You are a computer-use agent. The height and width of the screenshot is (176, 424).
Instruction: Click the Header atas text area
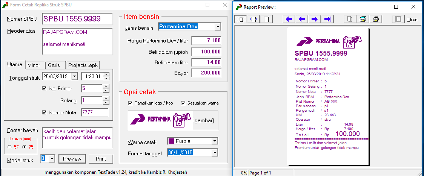[x=77, y=41]
